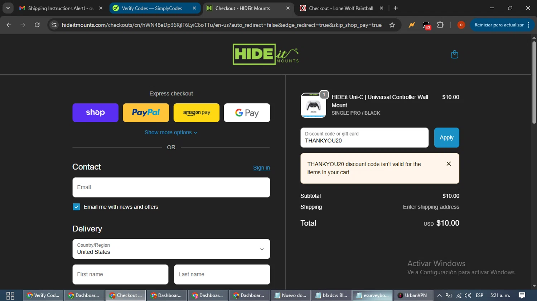
Task: Uncheck Email me with news and offers
Action: (76, 207)
